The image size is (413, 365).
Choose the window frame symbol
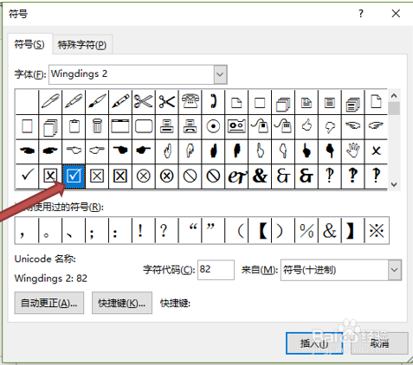(x=120, y=126)
